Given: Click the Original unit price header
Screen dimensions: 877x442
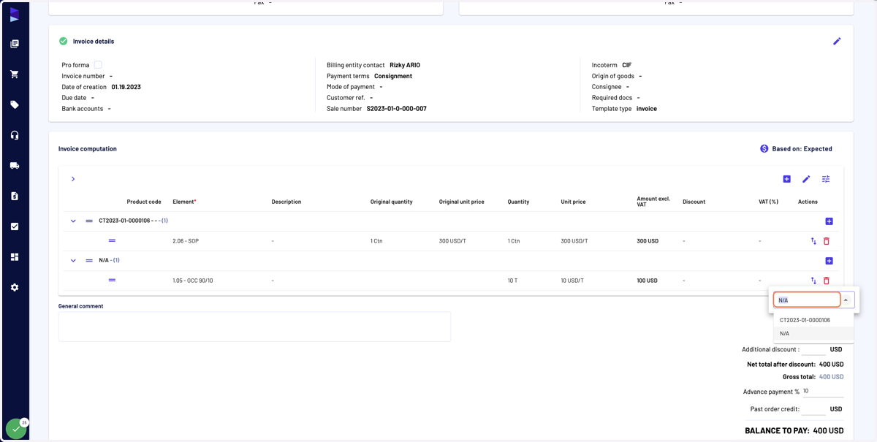Looking at the screenshot, I should point(461,202).
